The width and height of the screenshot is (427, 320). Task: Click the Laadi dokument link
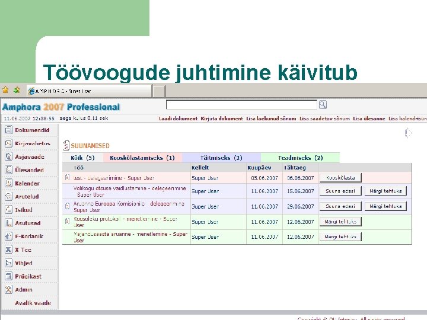coord(178,119)
